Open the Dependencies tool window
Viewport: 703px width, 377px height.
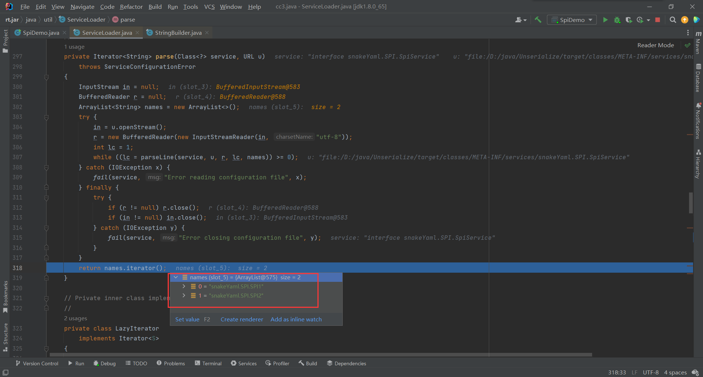(x=346, y=363)
